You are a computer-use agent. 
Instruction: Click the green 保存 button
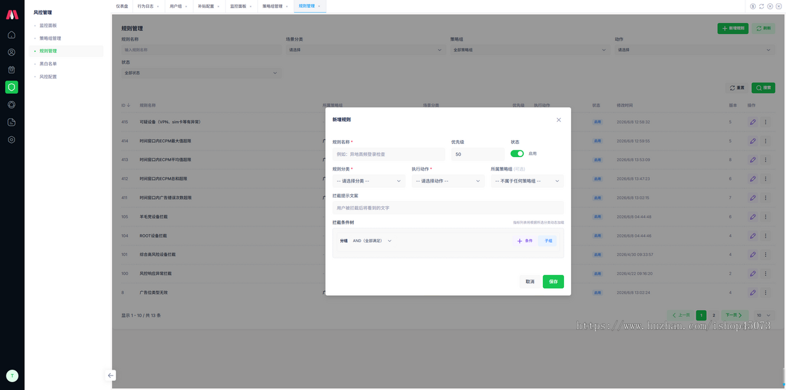pos(553,281)
